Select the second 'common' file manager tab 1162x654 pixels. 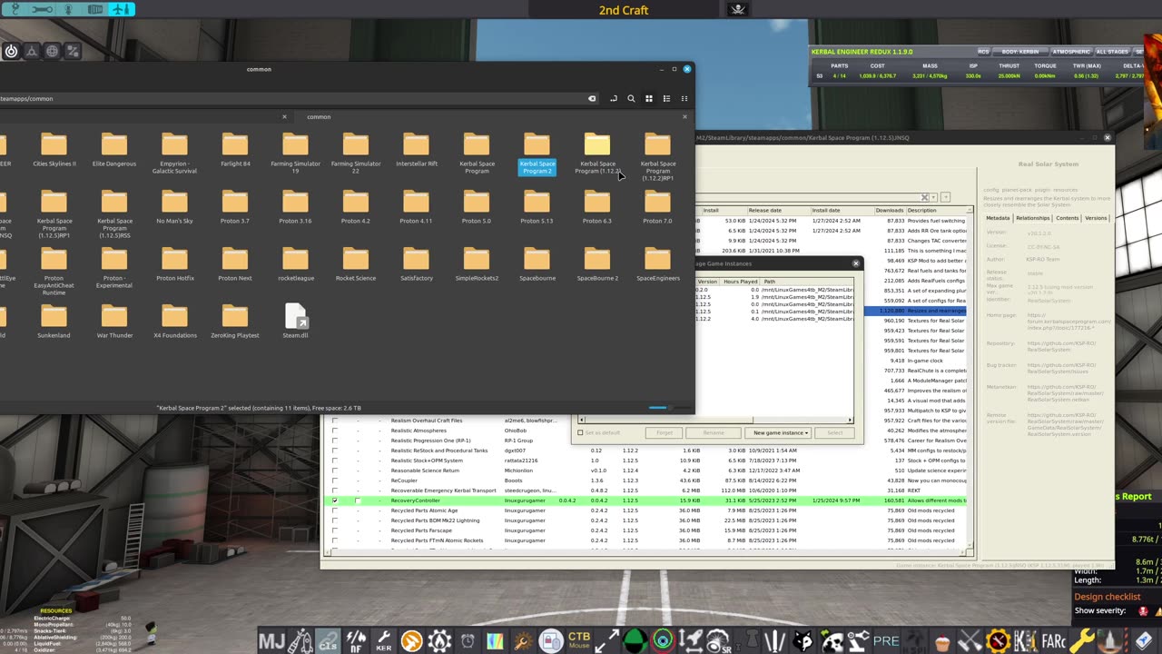pos(319,116)
